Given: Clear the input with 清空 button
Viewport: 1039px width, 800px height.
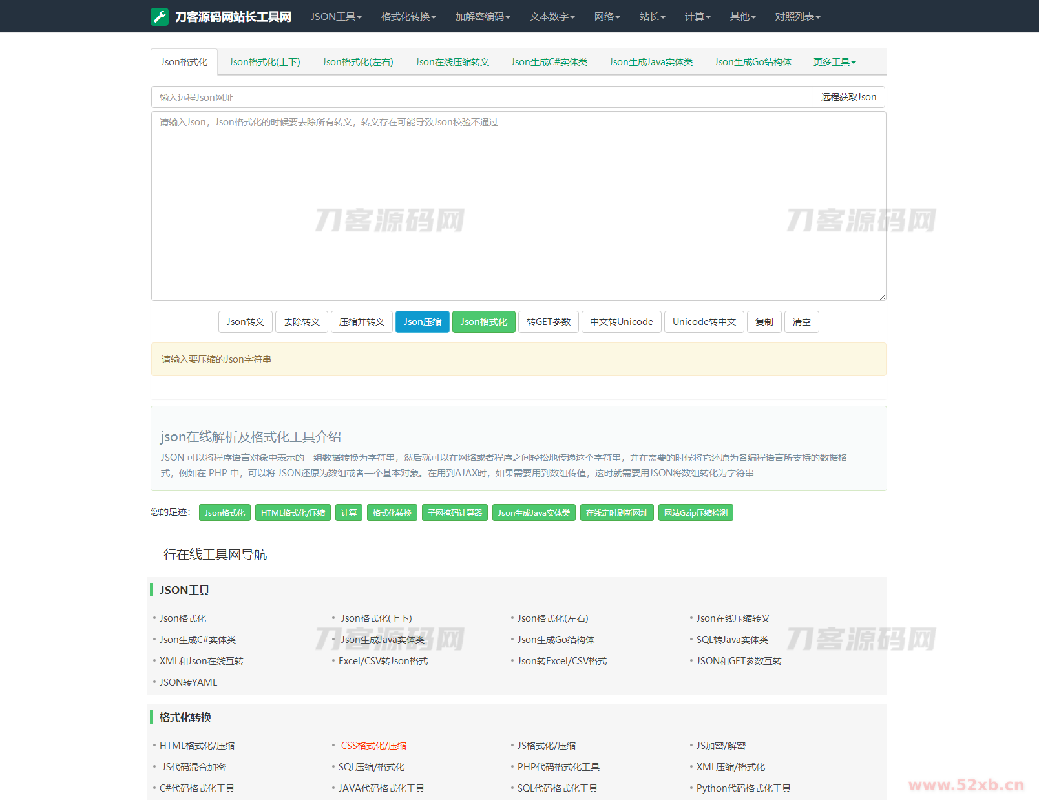Looking at the screenshot, I should pyautogui.click(x=801, y=322).
